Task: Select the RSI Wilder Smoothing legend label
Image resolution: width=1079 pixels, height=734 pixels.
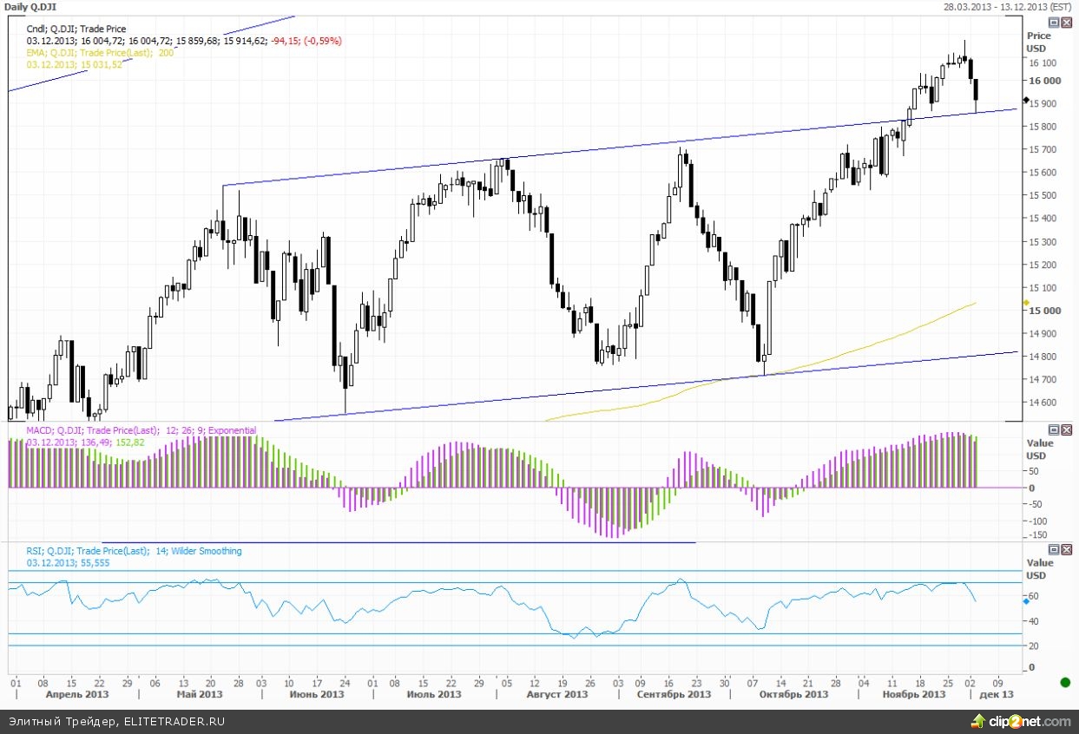Action: pyautogui.click(x=134, y=551)
